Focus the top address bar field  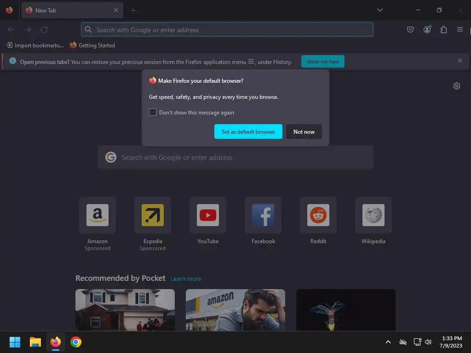click(227, 30)
